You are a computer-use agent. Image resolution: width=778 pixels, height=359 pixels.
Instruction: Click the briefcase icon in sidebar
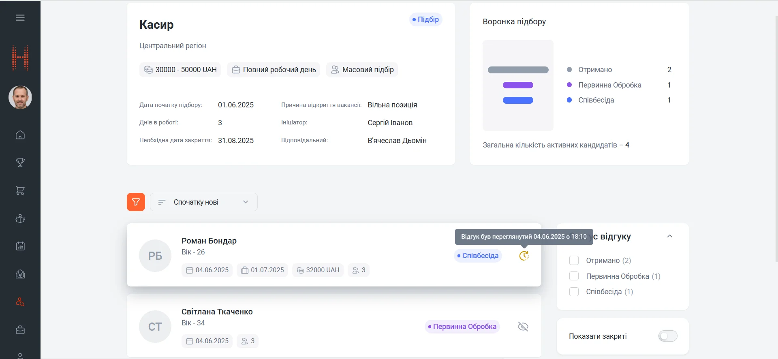pyautogui.click(x=20, y=330)
